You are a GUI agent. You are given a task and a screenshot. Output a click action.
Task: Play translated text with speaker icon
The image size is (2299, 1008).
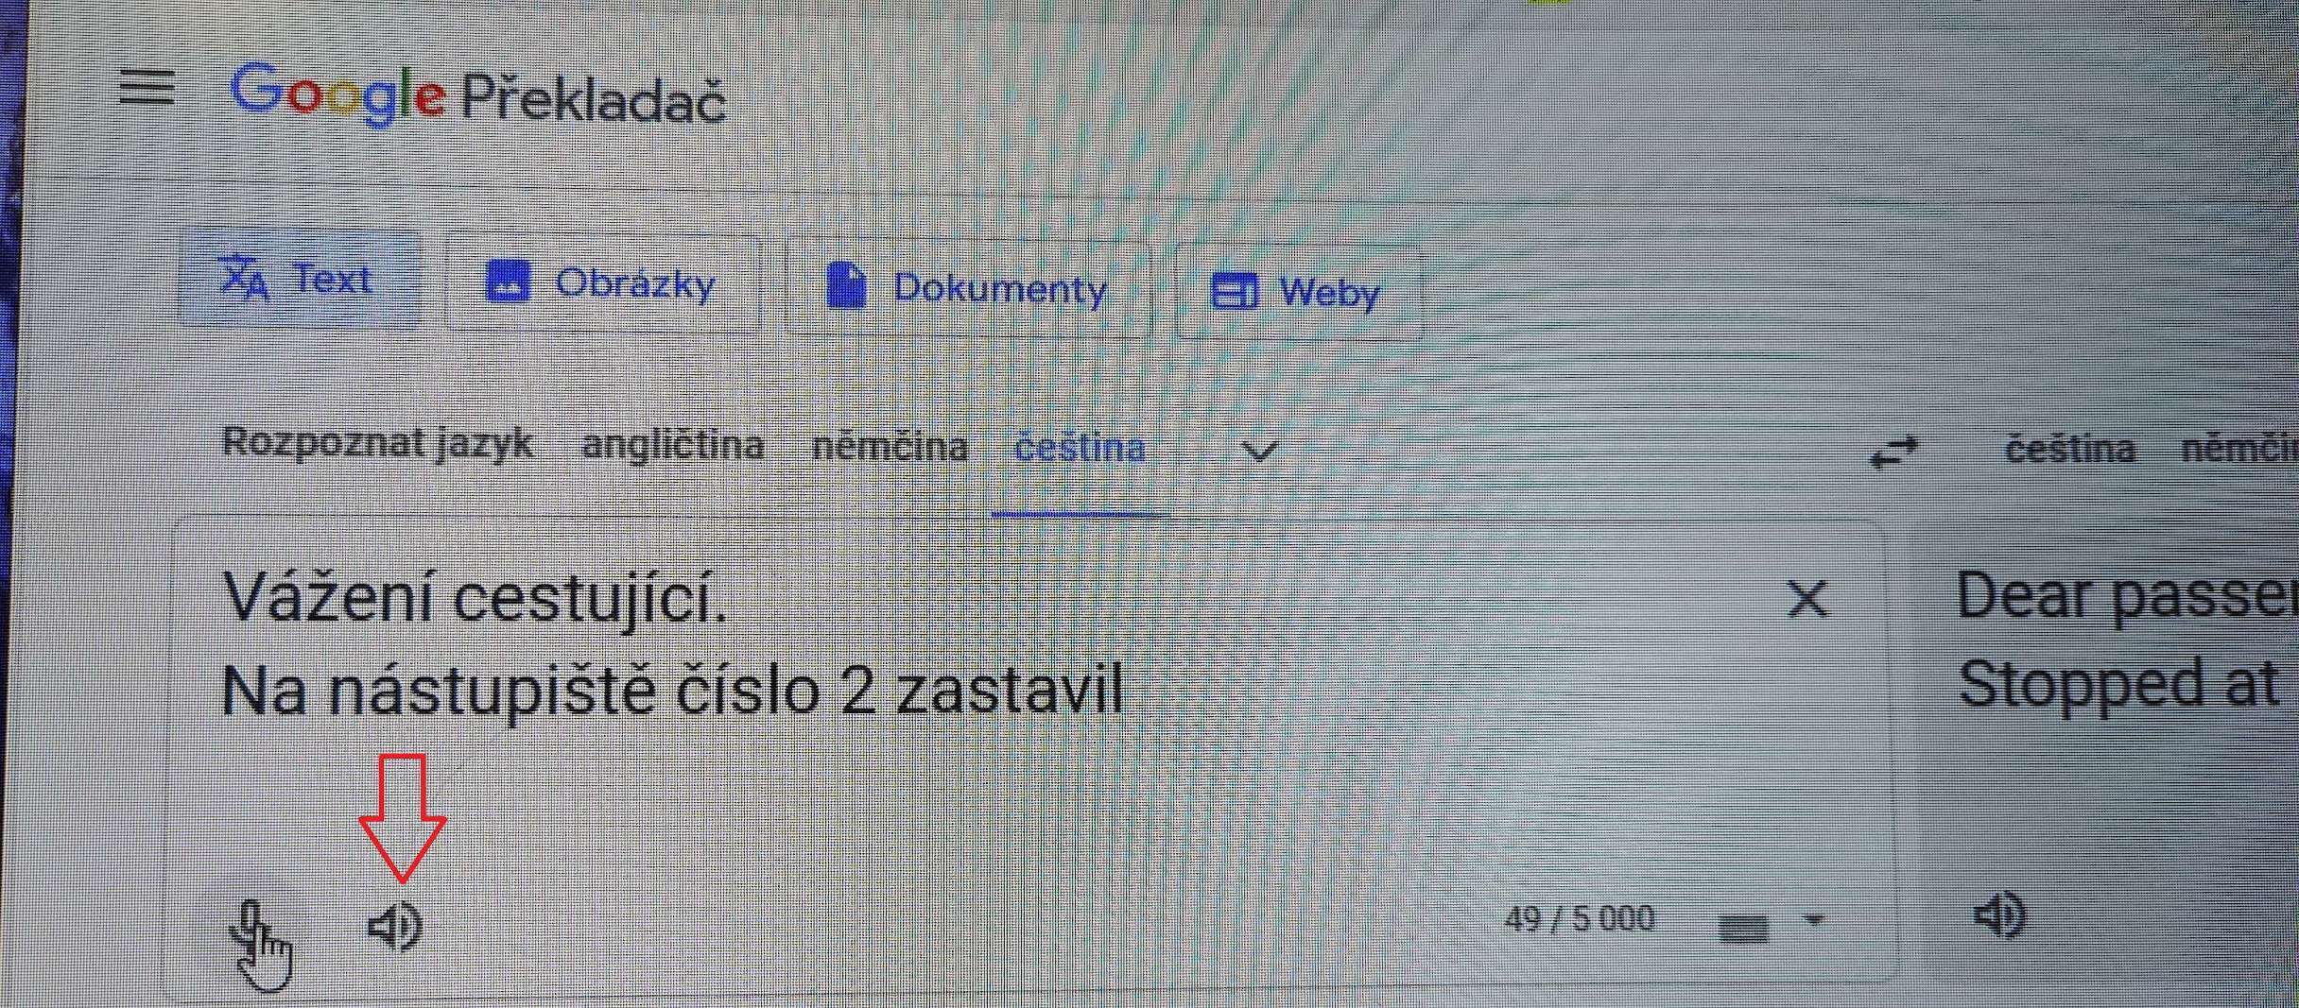point(2000,915)
